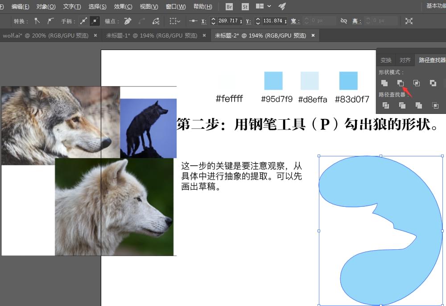Click the GPU performance rocket icon

pos(282,6)
